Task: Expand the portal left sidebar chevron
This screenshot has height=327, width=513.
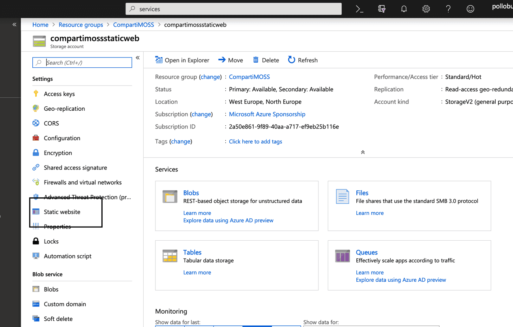Action: 15,24
